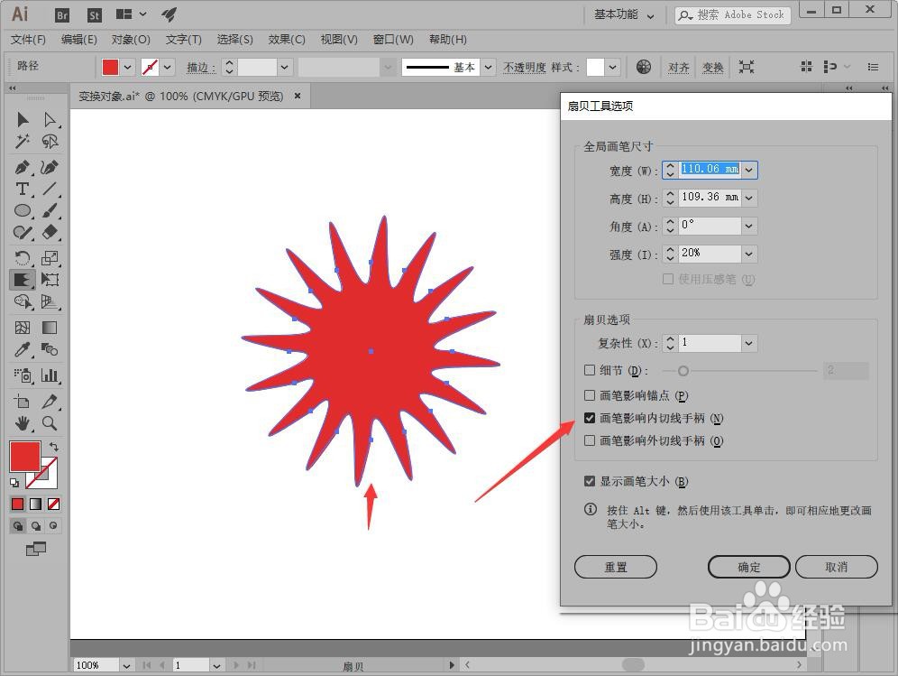The height and width of the screenshot is (676, 898).
Task: Select Draw Behind mode button
Action: click(35, 526)
